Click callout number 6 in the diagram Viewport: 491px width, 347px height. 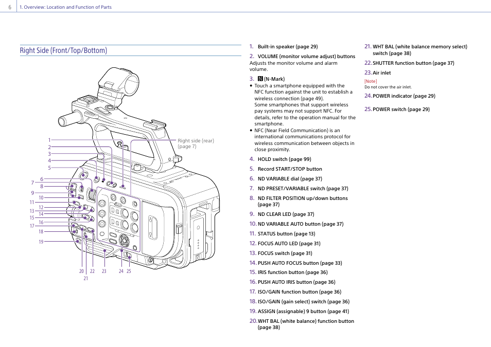[x=42, y=179]
